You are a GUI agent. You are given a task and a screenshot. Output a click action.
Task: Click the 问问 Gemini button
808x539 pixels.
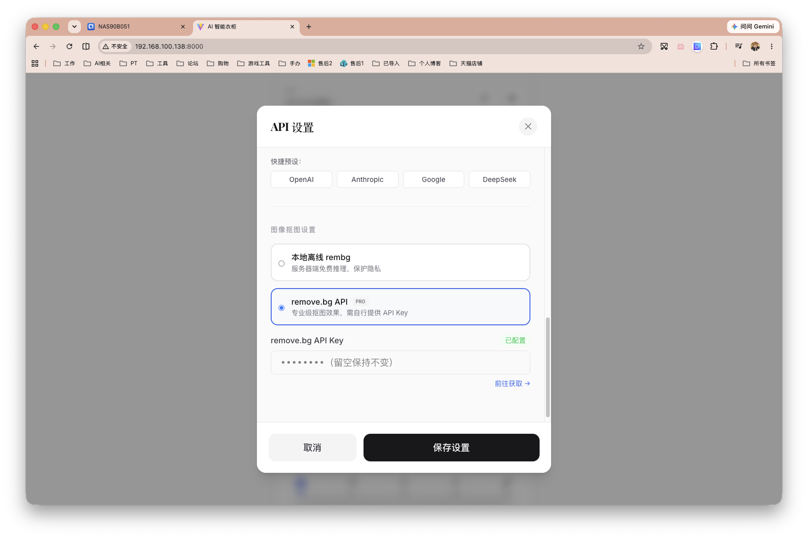pos(753,27)
